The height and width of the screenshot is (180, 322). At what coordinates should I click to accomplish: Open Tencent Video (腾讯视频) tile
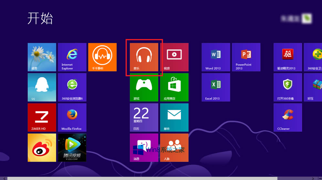click(72, 147)
